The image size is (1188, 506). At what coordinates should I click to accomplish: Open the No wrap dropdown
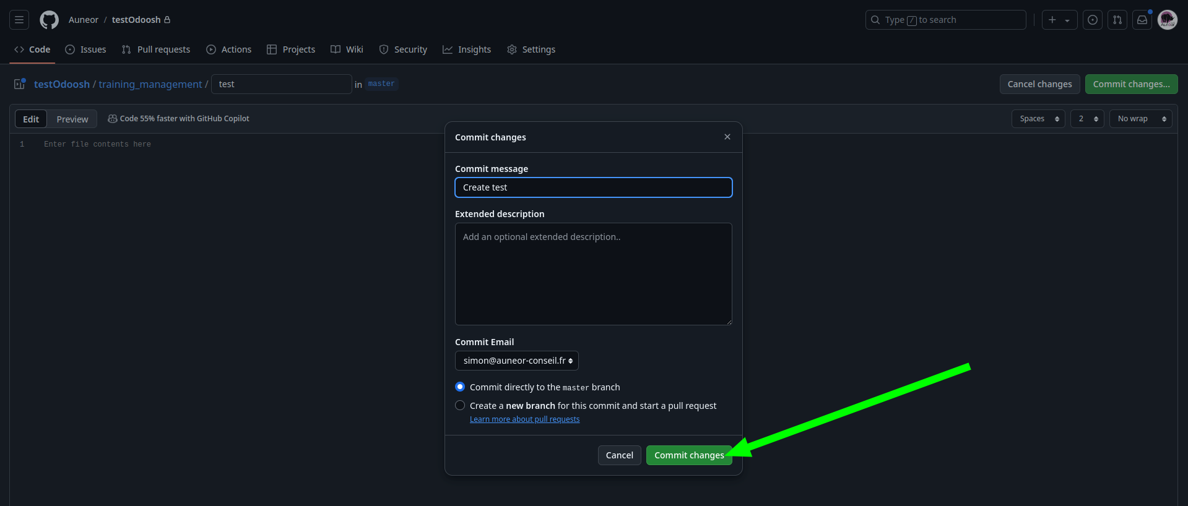[1140, 119]
